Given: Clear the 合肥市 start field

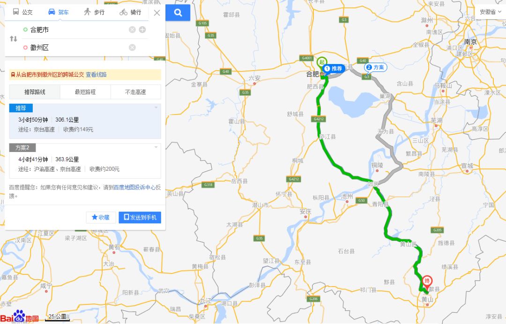Looking at the screenshot, I should 132,29.
